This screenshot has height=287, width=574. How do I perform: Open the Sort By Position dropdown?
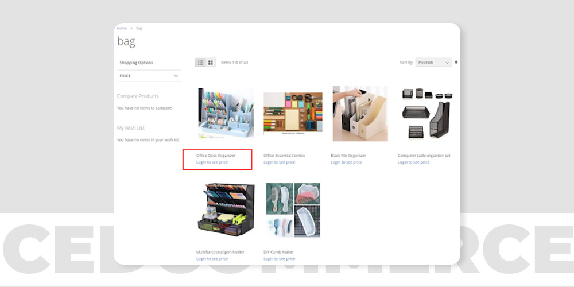click(x=433, y=63)
